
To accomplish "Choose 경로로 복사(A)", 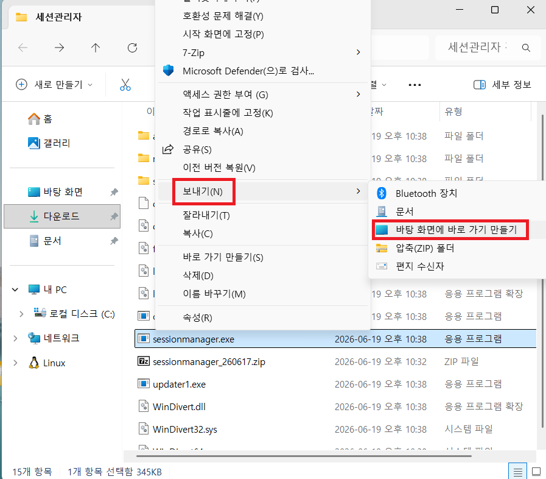I will pos(262,131).
